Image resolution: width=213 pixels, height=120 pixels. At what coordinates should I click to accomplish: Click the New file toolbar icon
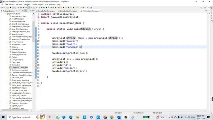[x=8, y=8]
